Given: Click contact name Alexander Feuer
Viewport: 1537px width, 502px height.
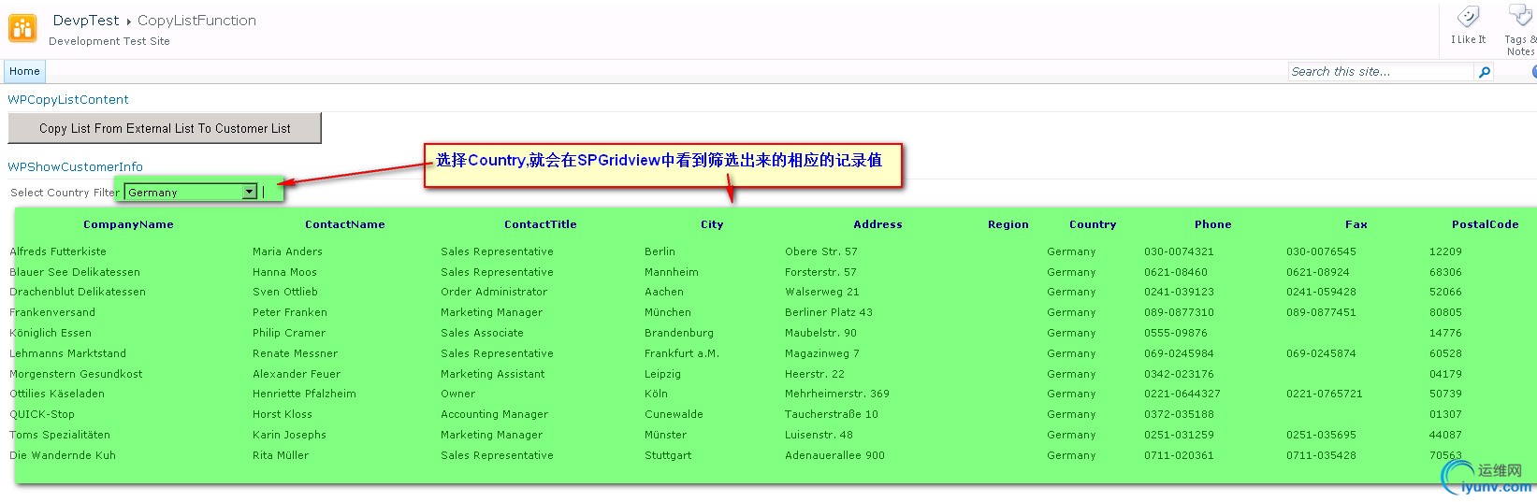Looking at the screenshot, I should click(x=297, y=374).
